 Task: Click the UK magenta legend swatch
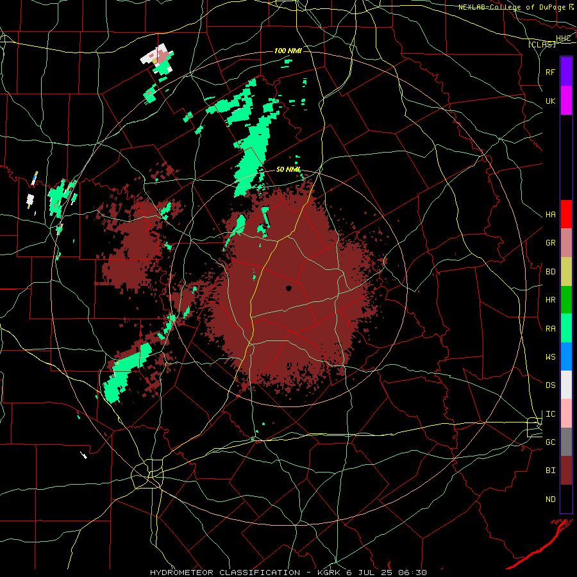click(566, 101)
